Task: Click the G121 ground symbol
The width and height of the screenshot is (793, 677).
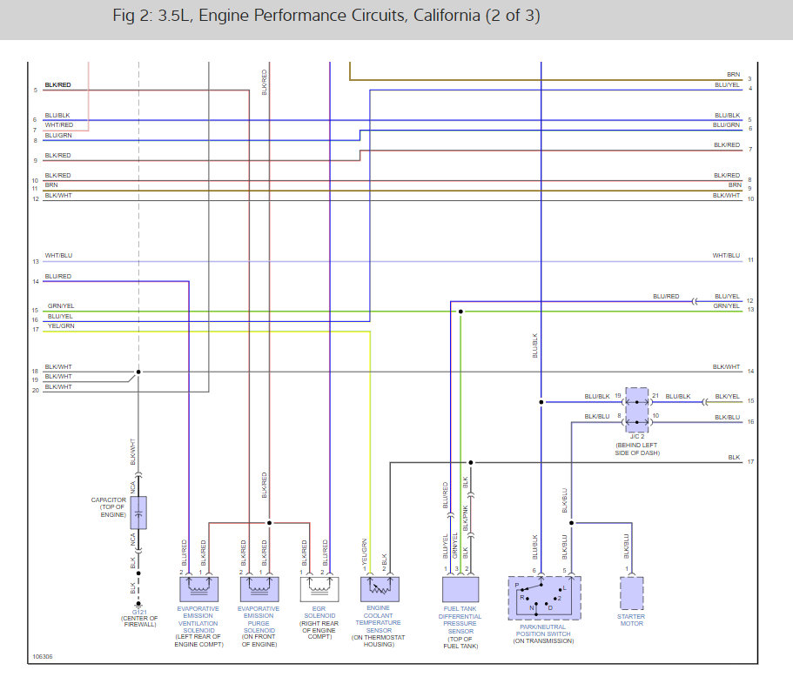Action: [138, 603]
